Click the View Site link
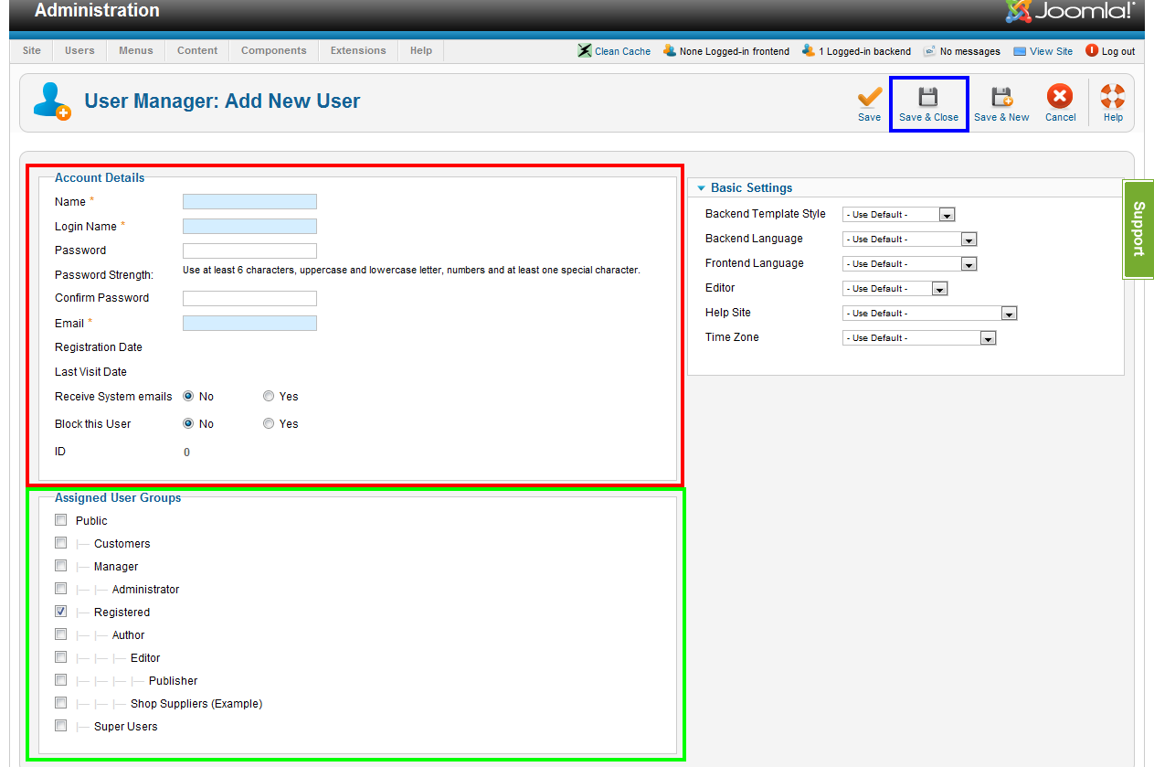Image resolution: width=1154 pixels, height=767 pixels. click(x=1052, y=51)
